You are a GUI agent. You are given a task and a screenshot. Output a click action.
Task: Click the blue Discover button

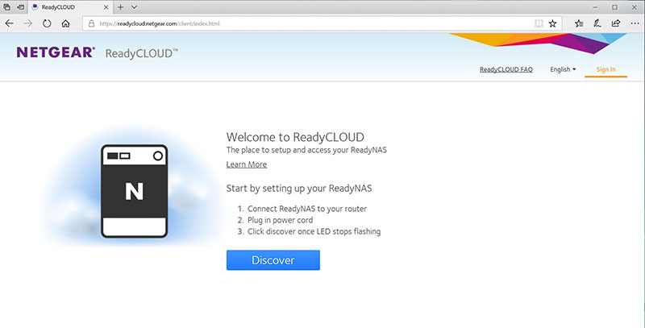(x=273, y=260)
